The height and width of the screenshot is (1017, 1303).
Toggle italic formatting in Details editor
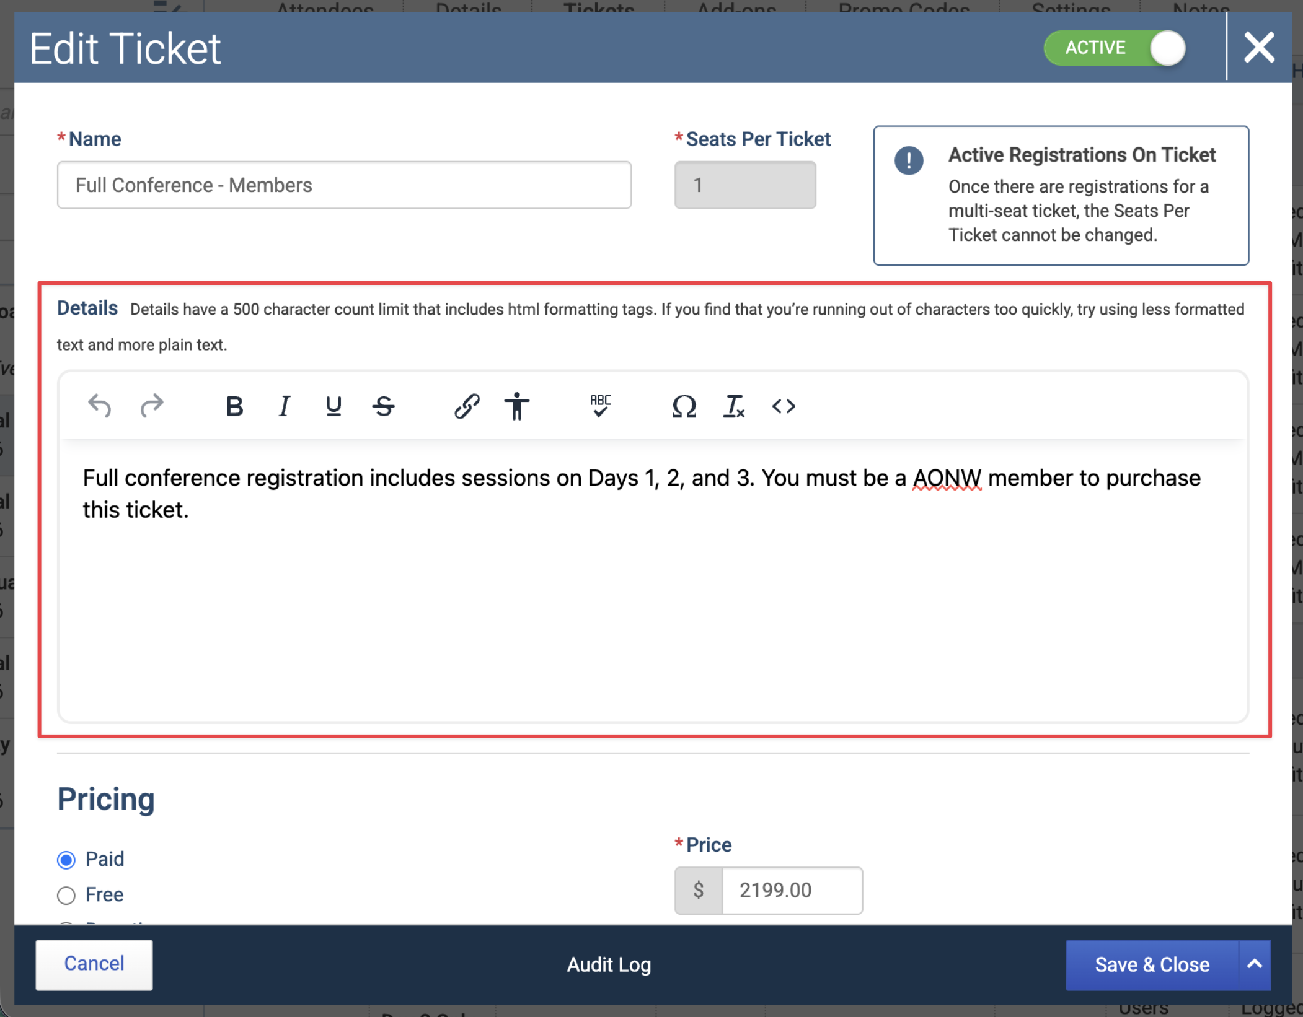(x=284, y=406)
